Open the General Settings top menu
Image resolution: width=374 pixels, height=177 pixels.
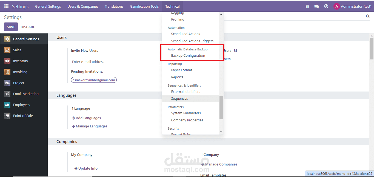(48, 6)
